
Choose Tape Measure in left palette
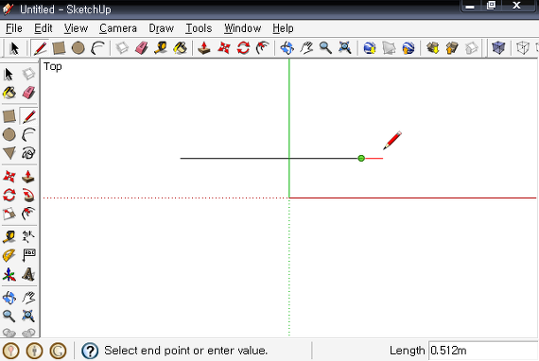pyautogui.click(x=9, y=236)
